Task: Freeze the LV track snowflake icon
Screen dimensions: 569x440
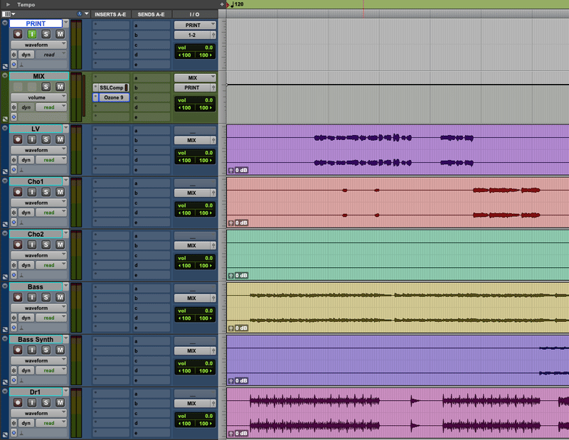Action: (x=14, y=160)
